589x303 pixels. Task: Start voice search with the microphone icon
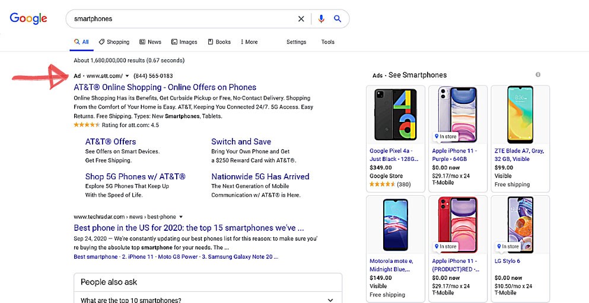click(x=321, y=19)
